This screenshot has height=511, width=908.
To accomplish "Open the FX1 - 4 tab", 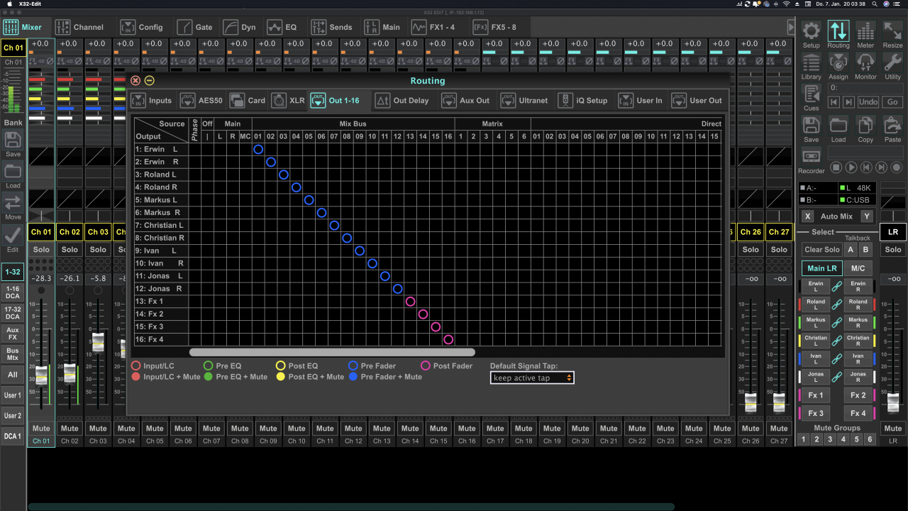I will [x=433, y=28].
